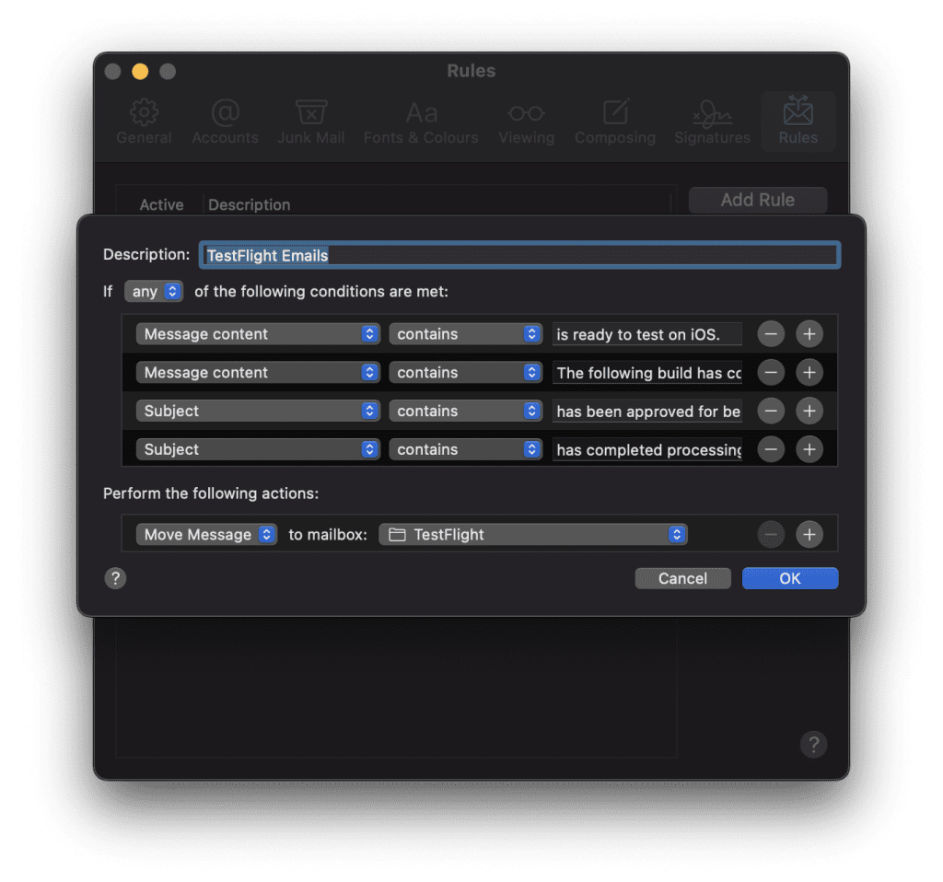Open Fonts & Colours preferences
The height and width of the screenshot is (882, 943).
click(x=421, y=122)
